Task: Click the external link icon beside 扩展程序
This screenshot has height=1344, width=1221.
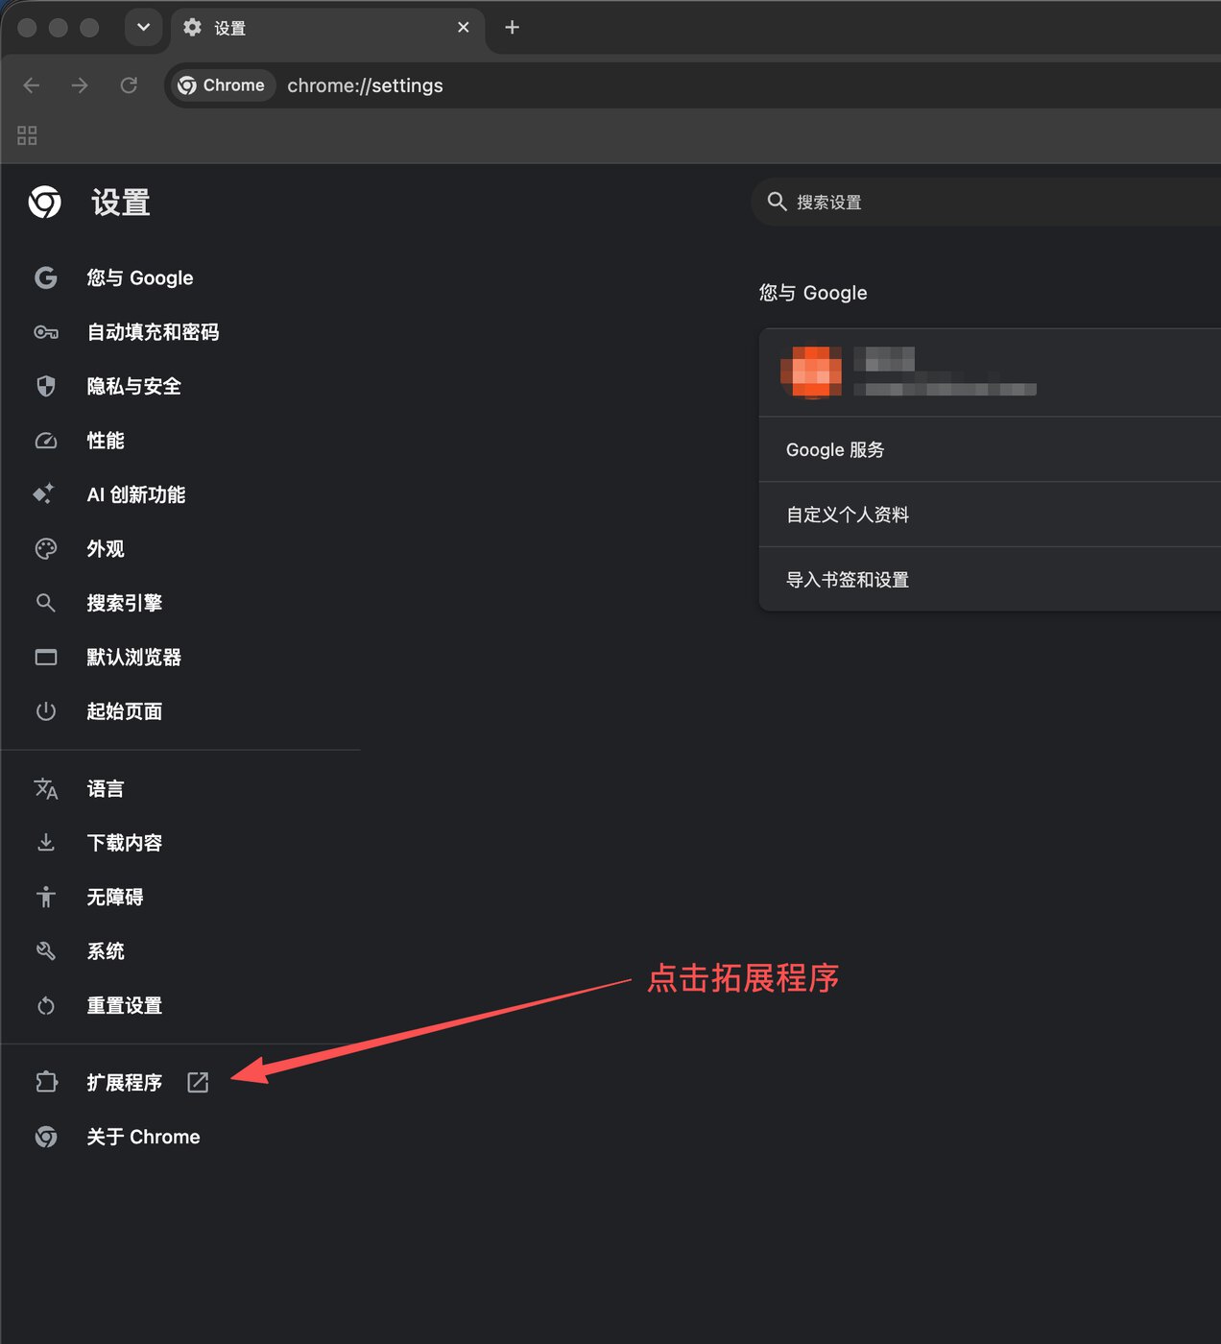Action: [198, 1083]
